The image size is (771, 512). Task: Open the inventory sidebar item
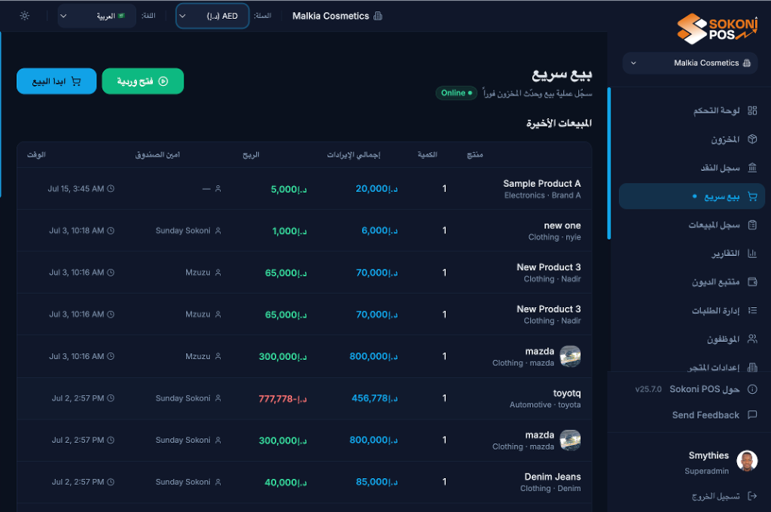click(691, 139)
